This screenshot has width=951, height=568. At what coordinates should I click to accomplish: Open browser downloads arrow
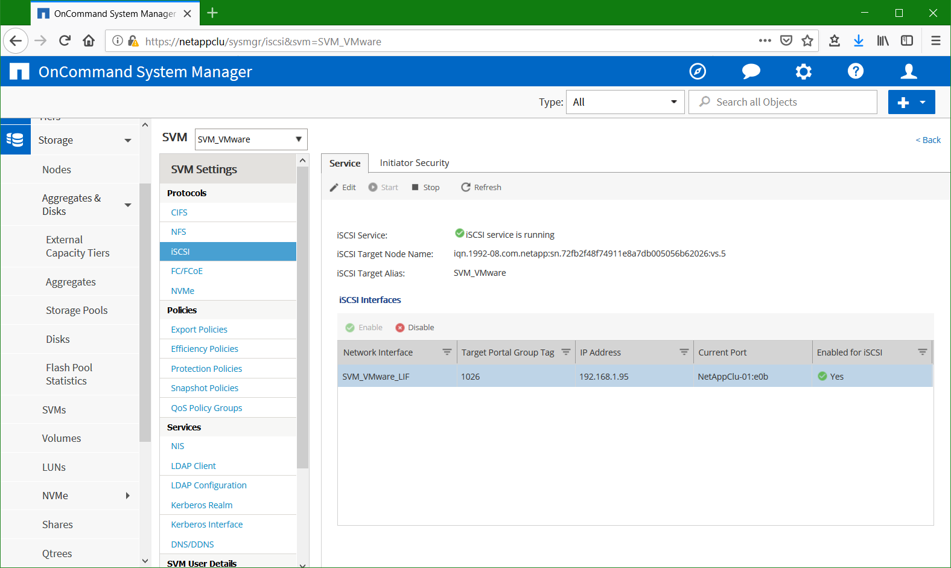pos(858,41)
